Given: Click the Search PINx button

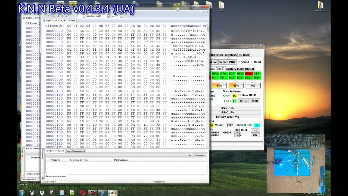Looking at the screenshot, I should [227, 62].
